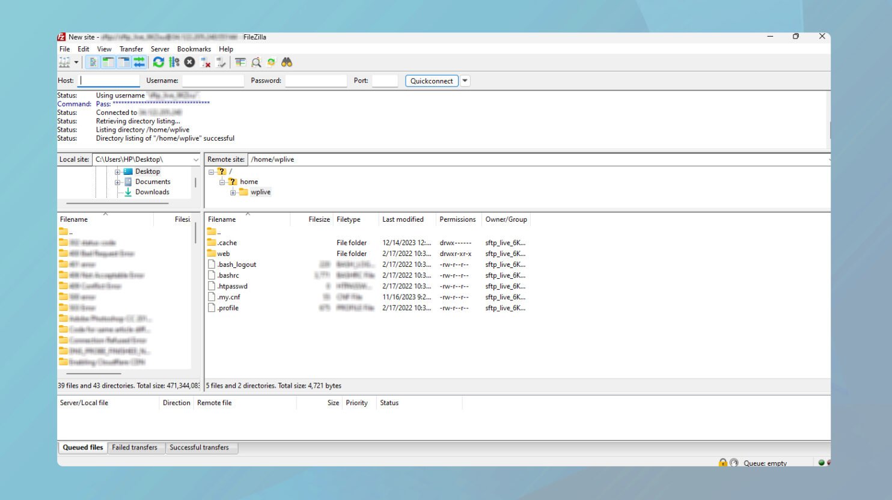The height and width of the screenshot is (500, 892).
Task: Toggle synchronized browsing icon
Action: (x=271, y=62)
